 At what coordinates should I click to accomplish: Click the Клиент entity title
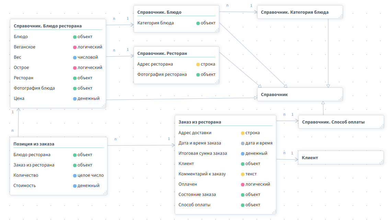coord(310,158)
